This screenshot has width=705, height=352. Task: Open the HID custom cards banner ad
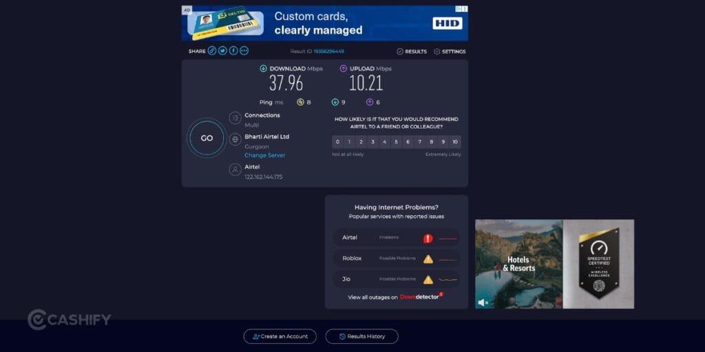pyautogui.click(x=325, y=23)
